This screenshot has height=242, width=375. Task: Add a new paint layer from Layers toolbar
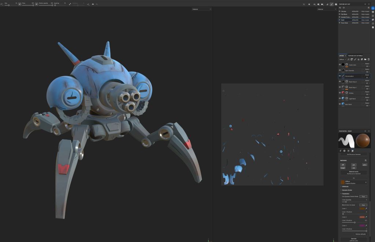coord(355,59)
